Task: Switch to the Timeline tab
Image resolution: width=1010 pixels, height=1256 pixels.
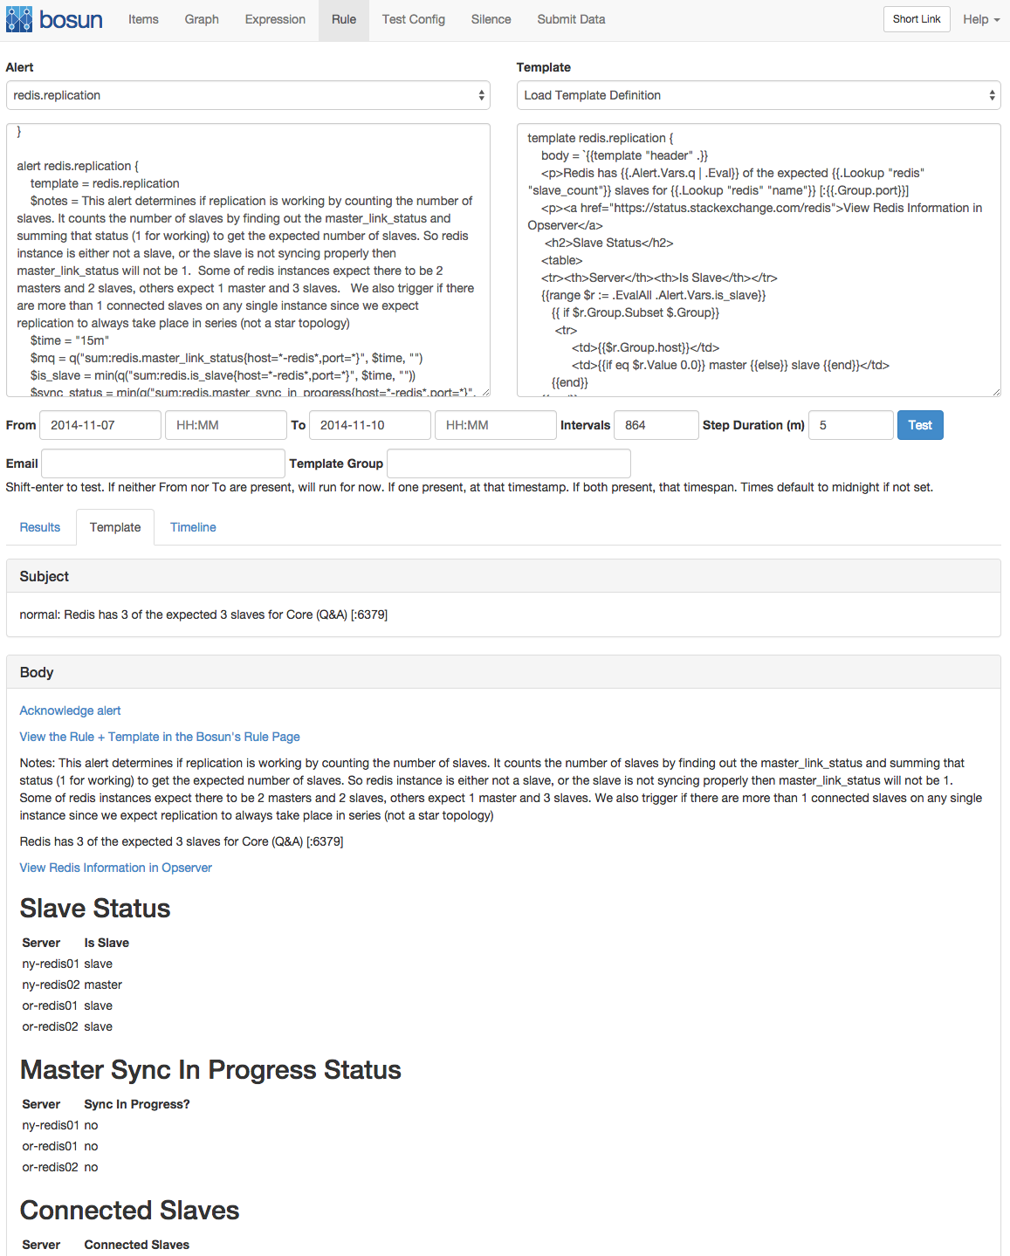Action: [x=193, y=527]
